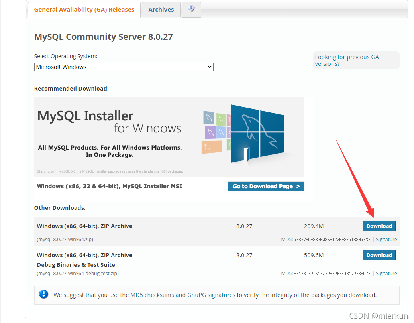Click the Debug Binaries & Test Suite label
Screen dimensions: 414x323
[76, 265]
